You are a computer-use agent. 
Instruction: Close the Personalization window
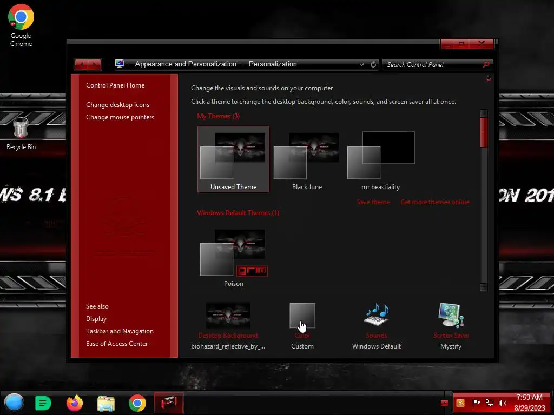pyautogui.click(x=482, y=44)
